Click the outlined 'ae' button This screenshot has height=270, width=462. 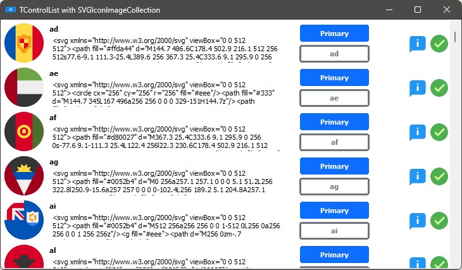[334, 98]
